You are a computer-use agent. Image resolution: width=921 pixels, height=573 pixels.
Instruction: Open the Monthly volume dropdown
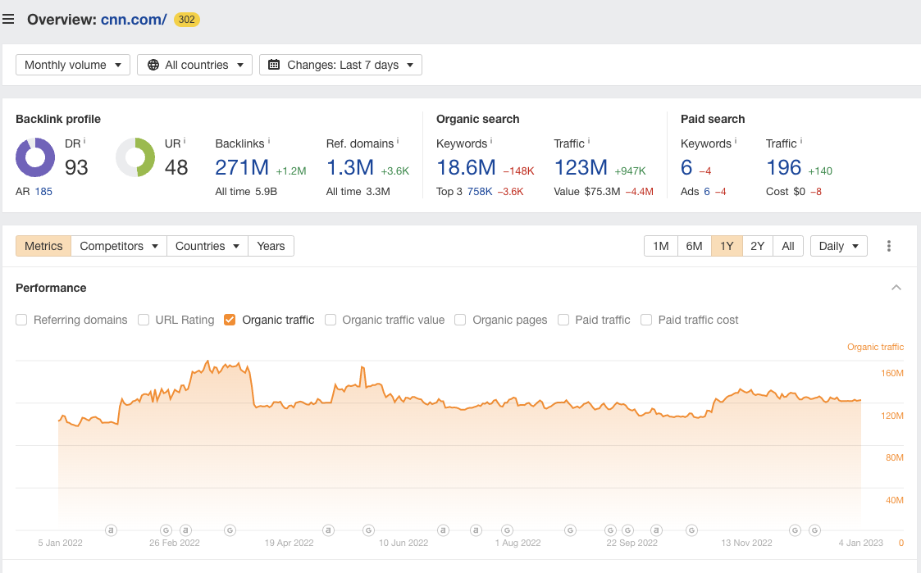(x=73, y=65)
